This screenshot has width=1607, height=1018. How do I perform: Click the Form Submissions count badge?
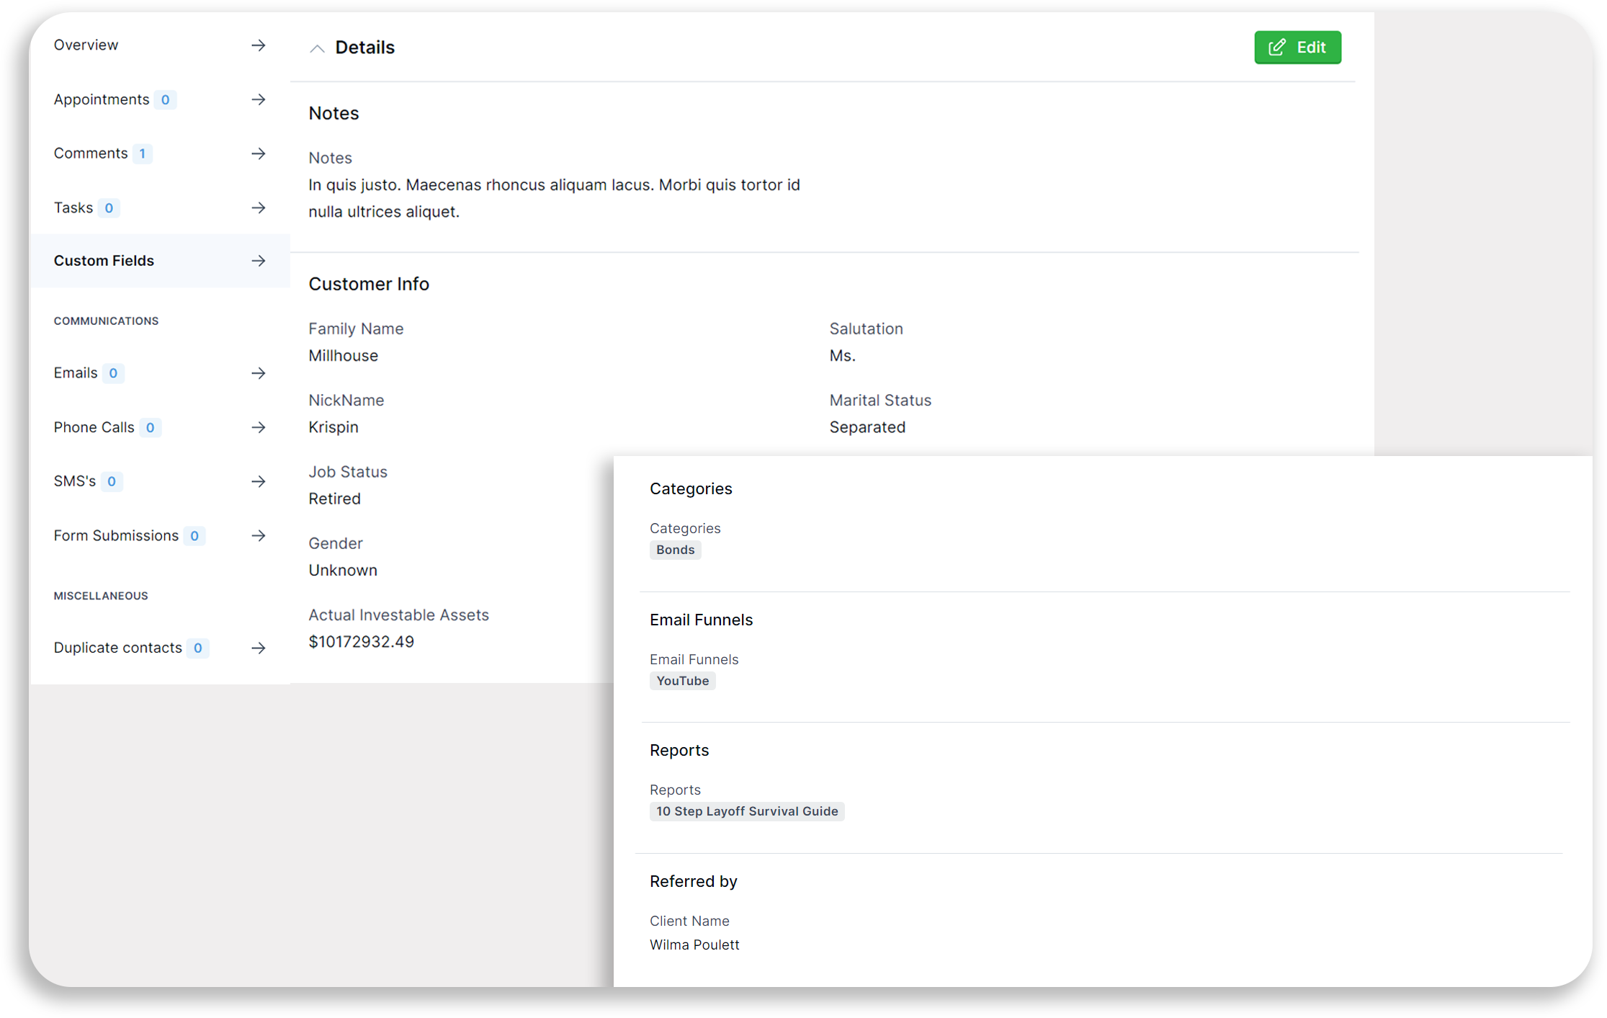pos(194,535)
